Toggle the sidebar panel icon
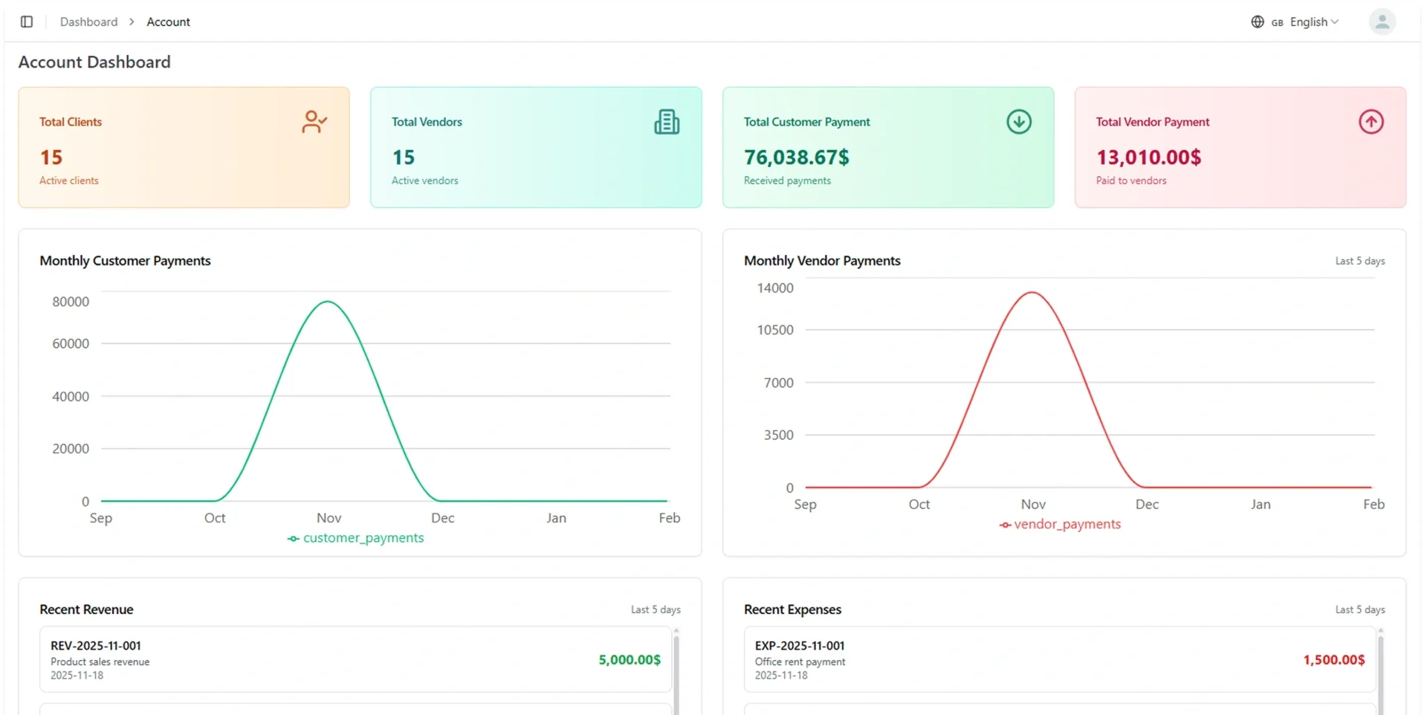Image resolution: width=1427 pixels, height=715 pixels. click(x=27, y=22)
